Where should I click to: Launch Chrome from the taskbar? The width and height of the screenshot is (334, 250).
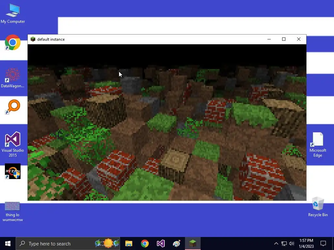click(x=144, y=243)
